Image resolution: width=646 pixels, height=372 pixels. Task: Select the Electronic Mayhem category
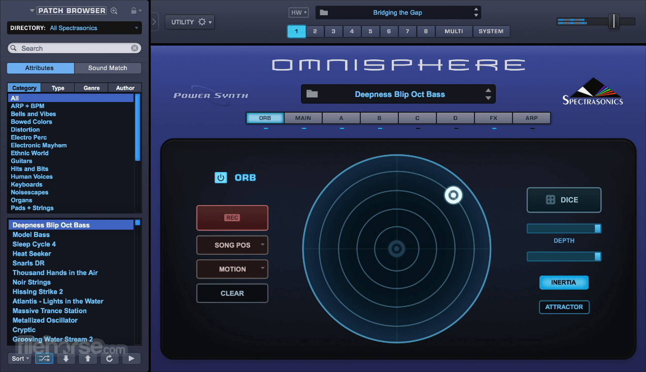(39, 145)
